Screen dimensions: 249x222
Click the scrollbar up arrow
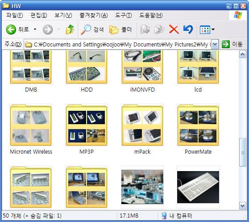[x=242, y=54]
